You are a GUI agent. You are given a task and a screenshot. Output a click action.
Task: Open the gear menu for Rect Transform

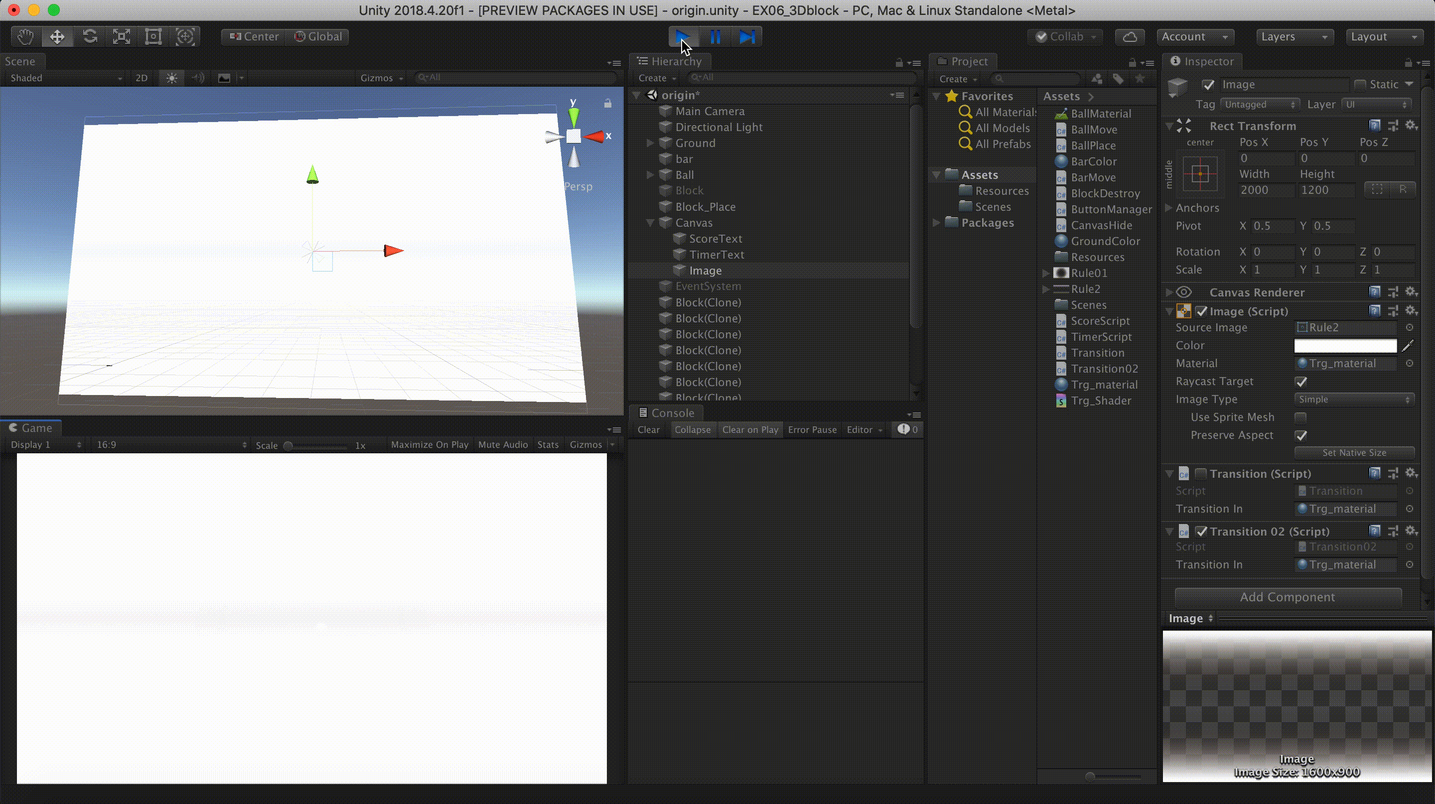point(1411,125)
